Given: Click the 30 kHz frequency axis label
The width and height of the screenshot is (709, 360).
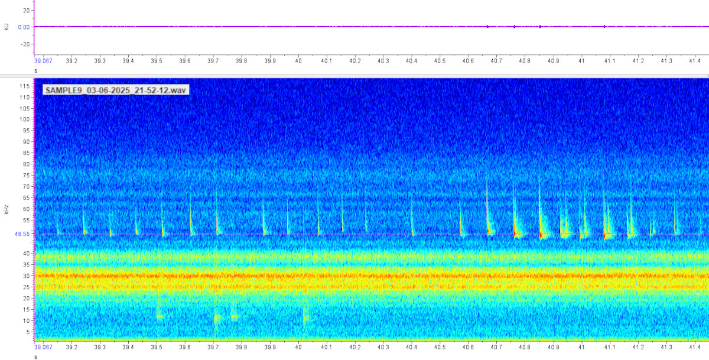Looking at the screenshot, I should point(25,275).
